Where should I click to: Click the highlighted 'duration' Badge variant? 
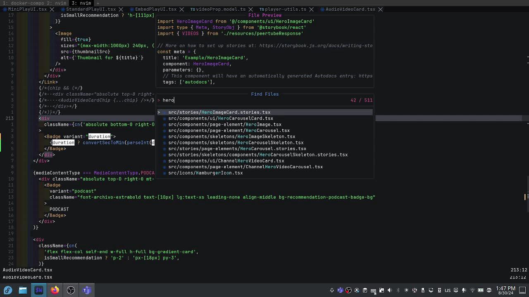[x=99, y=137]
